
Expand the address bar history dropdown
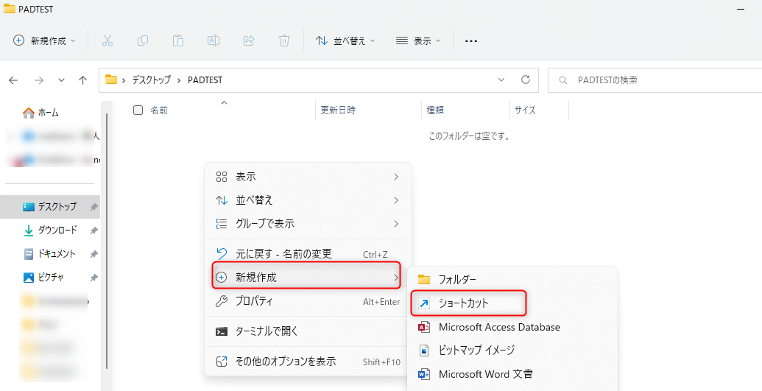pyautogui.click(x=501, y=80)
